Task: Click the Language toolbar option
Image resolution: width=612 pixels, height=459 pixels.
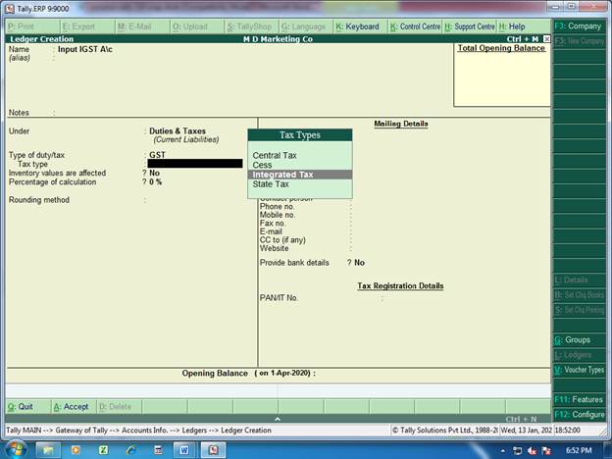Action: coord(306,26)
